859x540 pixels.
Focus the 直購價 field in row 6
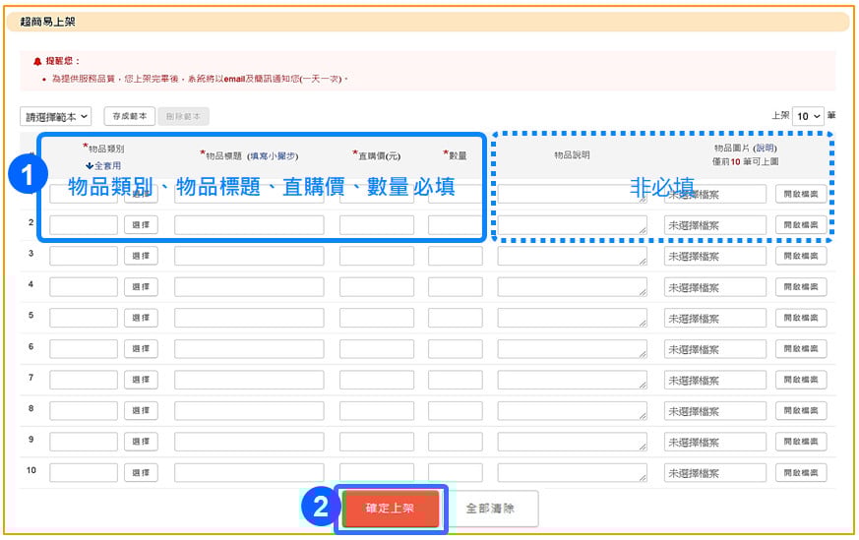click(377, 349)
